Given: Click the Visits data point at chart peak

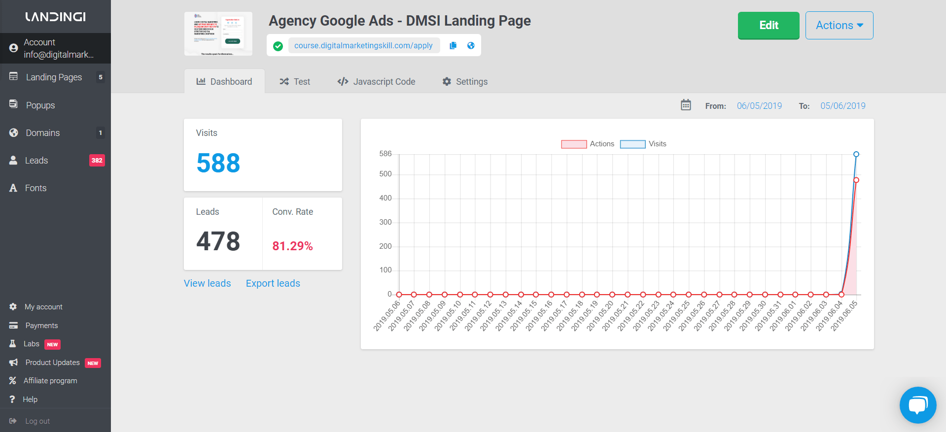Looking at the screenshot, I should [x=856, y=154].
